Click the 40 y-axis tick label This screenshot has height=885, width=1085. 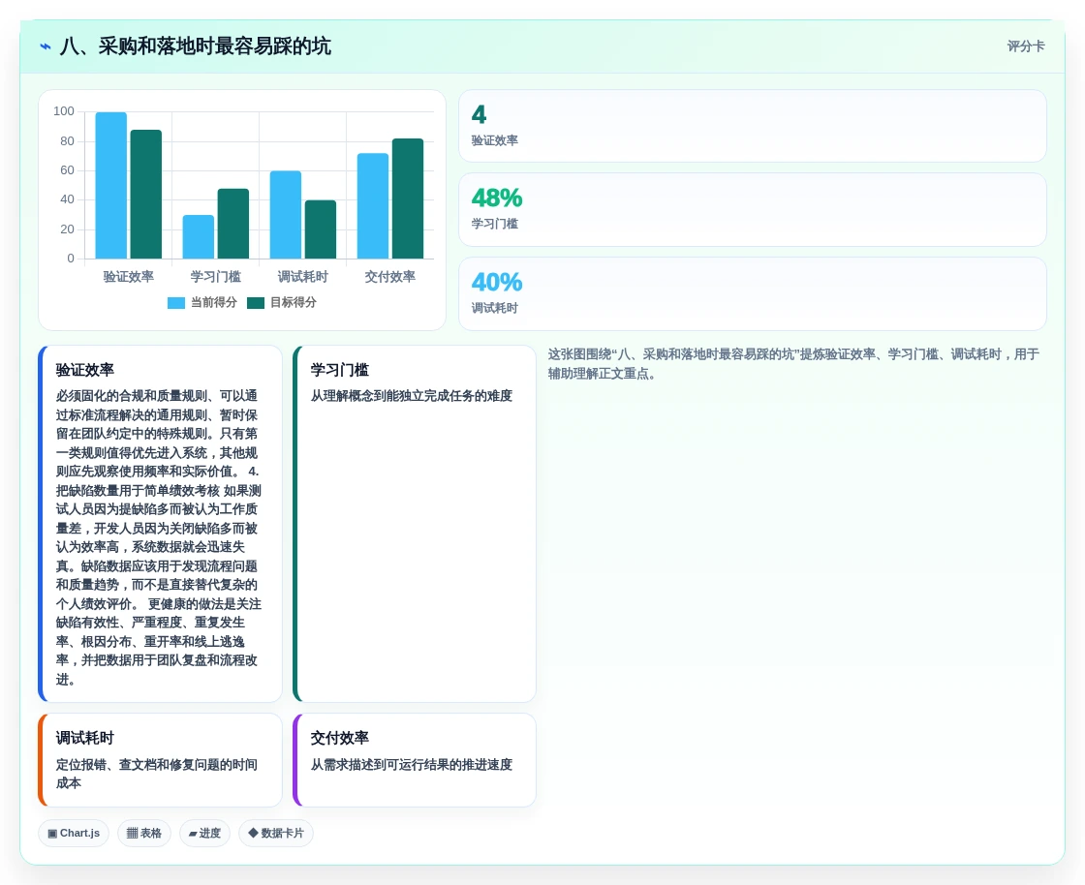click(67, 199)
